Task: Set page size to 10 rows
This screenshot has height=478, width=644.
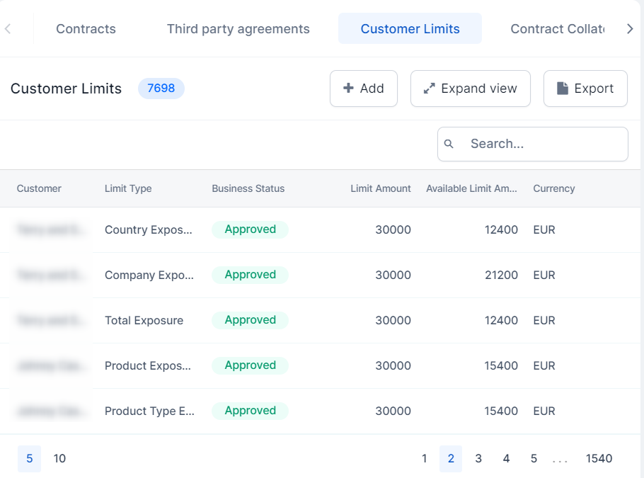Action: [59, 459]
